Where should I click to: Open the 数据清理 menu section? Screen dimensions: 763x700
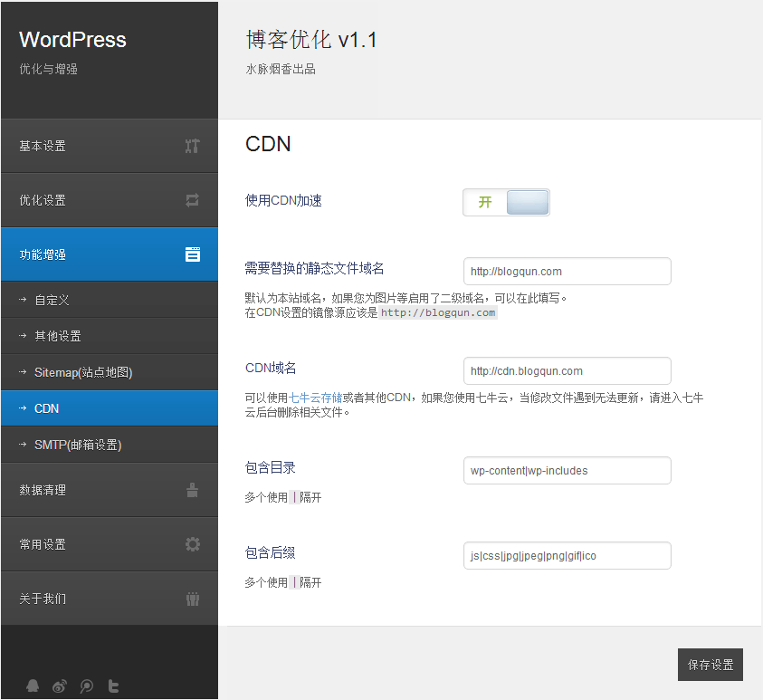coord(110,490)
